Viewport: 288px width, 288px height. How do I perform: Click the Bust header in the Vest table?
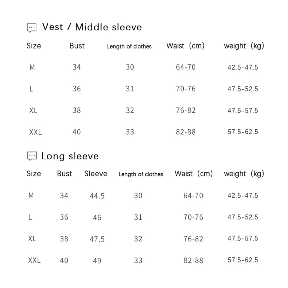coord(77,46)
